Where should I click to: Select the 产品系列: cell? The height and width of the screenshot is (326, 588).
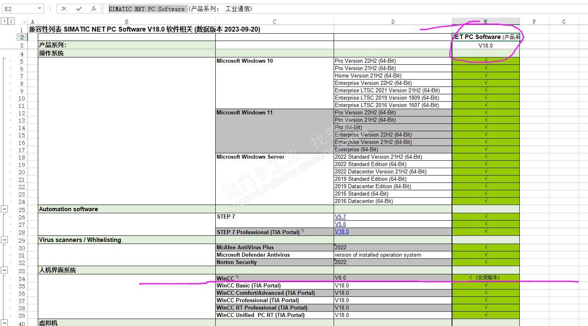tap(127, 45)
